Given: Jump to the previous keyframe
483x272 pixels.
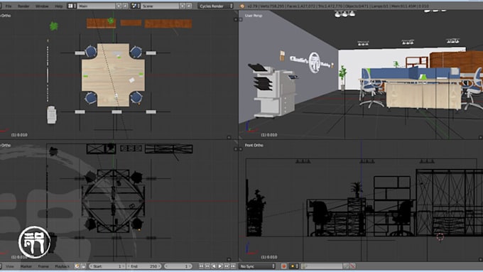Looking at the screenshot, I should 207,266.
